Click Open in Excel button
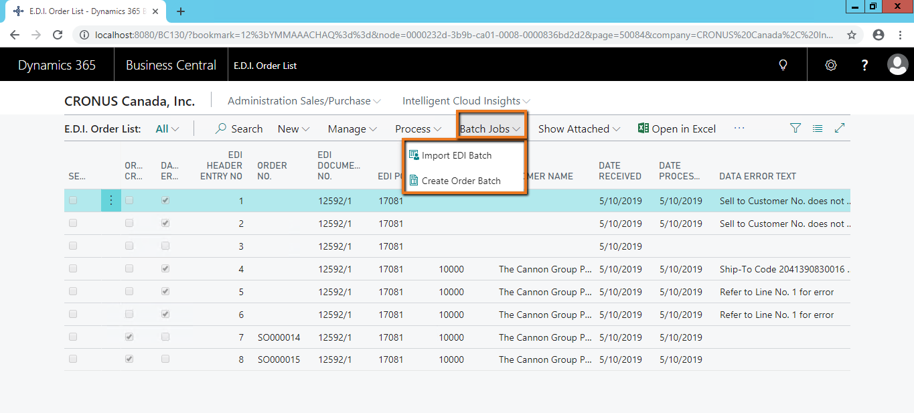The image size is (914, 413). click(677, 129)
